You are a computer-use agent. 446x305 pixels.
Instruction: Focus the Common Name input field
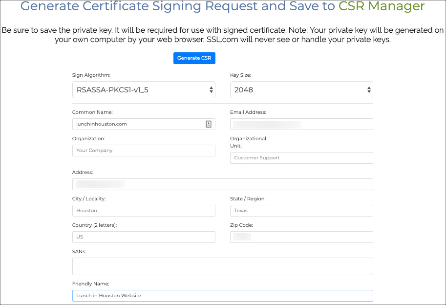click(x=137, y=124)
